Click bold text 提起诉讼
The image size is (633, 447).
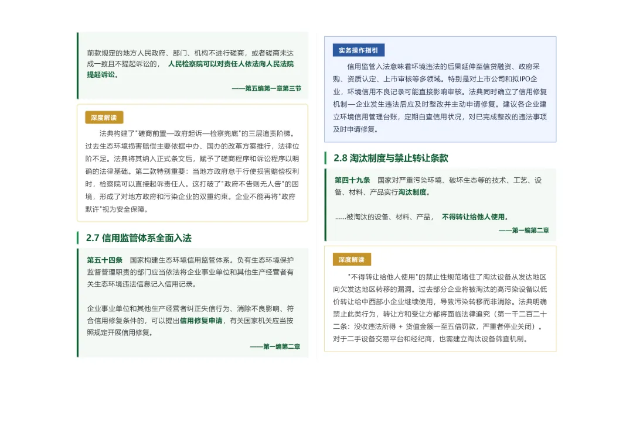(101, 74)
